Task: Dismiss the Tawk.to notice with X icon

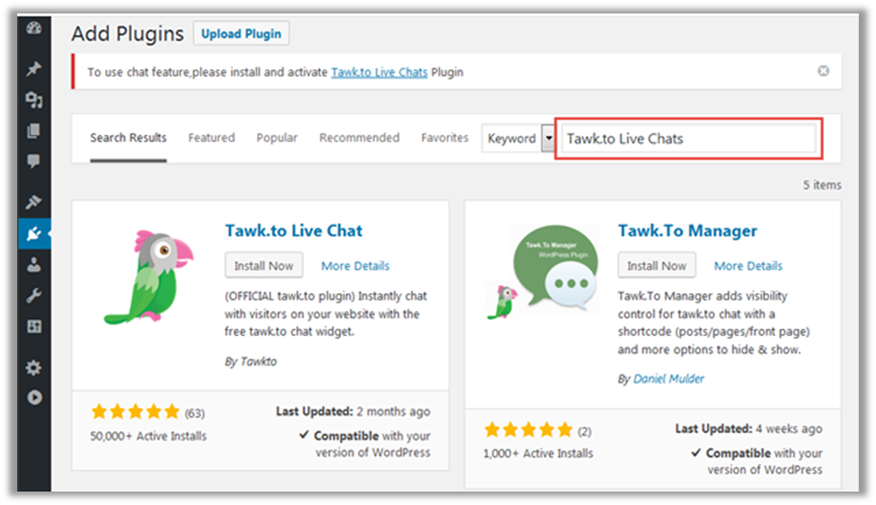Action: [x=823, y=71]
